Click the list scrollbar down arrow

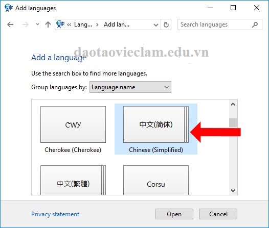(x=233, y=190)
